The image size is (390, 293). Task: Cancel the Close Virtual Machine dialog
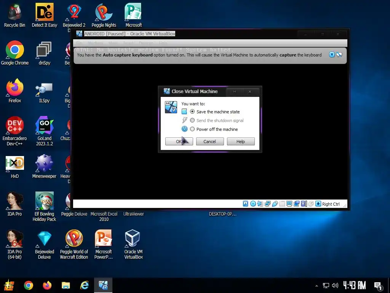tap(210, 141)
